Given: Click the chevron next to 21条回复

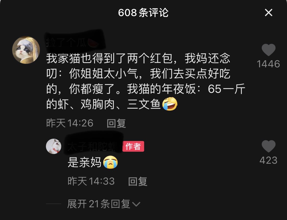Looking at the screenshot, I should point(136,204).
